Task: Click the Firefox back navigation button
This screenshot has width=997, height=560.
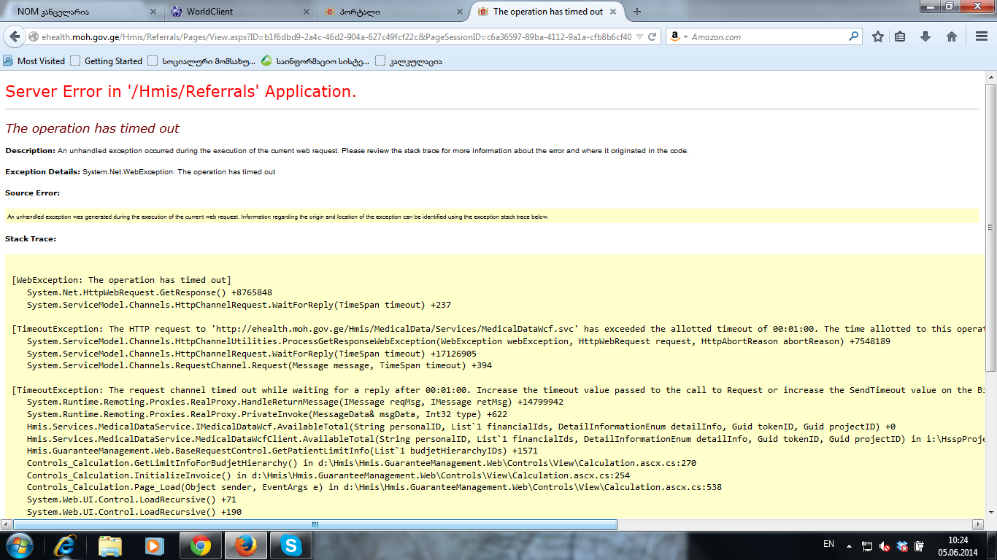Action: point(15,36)
